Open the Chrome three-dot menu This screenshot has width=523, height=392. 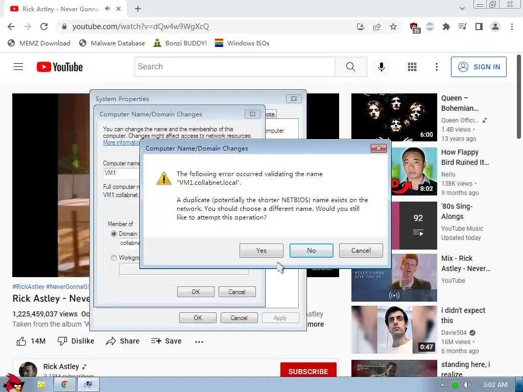pos(512,27)
